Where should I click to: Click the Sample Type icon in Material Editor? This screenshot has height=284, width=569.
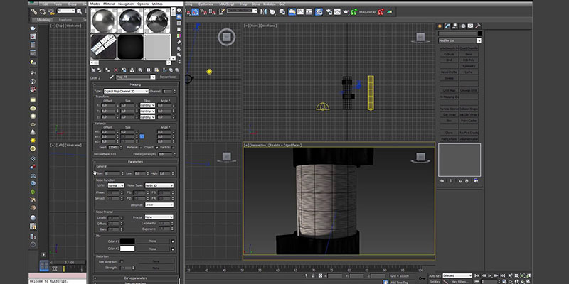point(179,10)
